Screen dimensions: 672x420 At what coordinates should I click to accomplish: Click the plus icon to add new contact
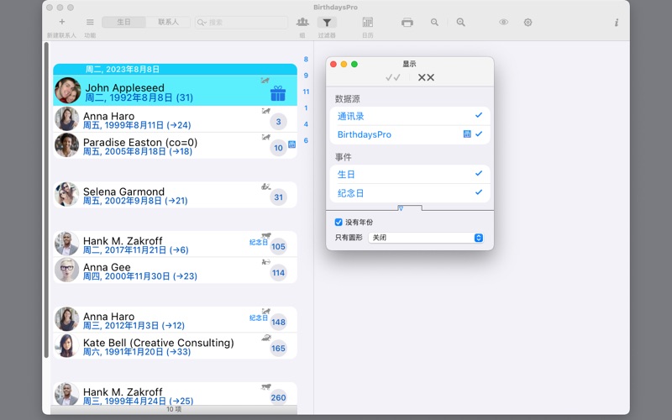click(61, 22)
